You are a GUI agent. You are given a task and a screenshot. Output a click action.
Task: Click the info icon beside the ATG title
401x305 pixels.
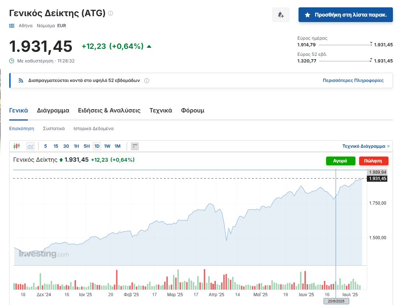click(x=111, y=13)
